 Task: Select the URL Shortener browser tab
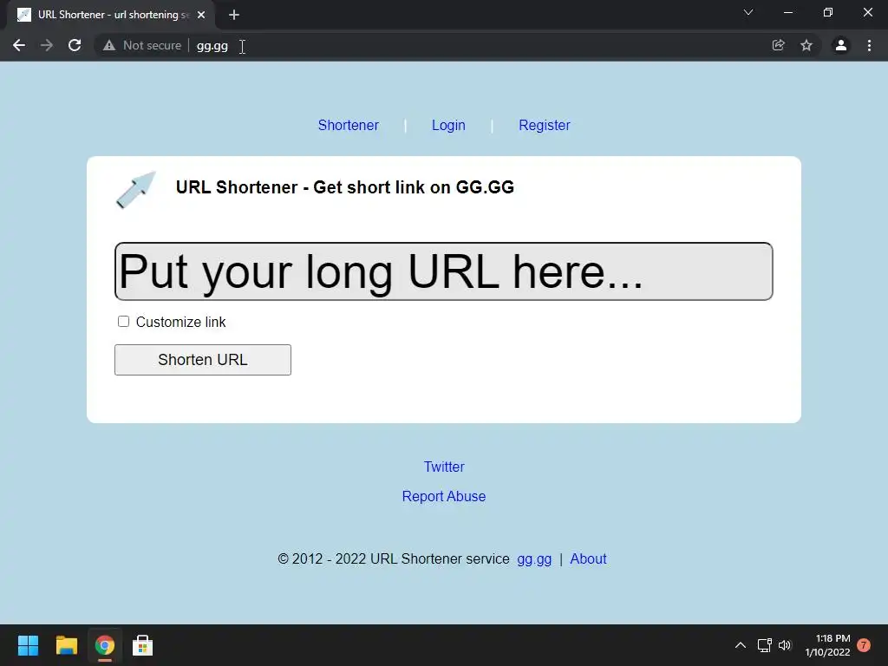click(111, 15)
